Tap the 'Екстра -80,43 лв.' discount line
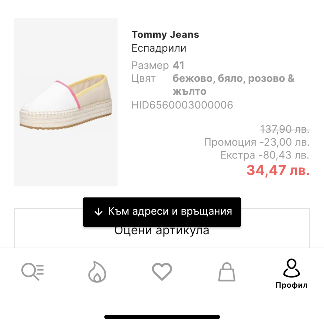 coord(265,155)
